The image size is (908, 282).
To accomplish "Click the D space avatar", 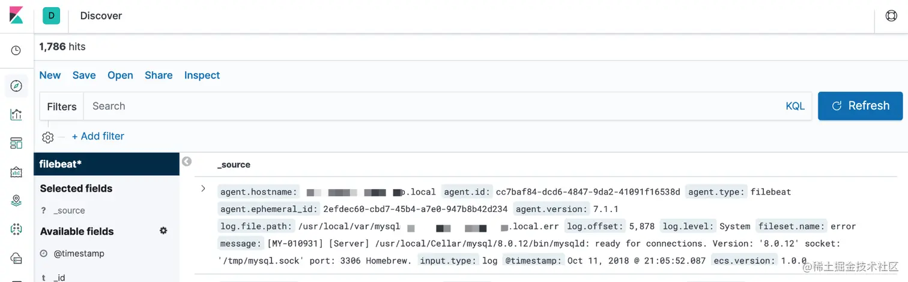I will click(51, 16).
